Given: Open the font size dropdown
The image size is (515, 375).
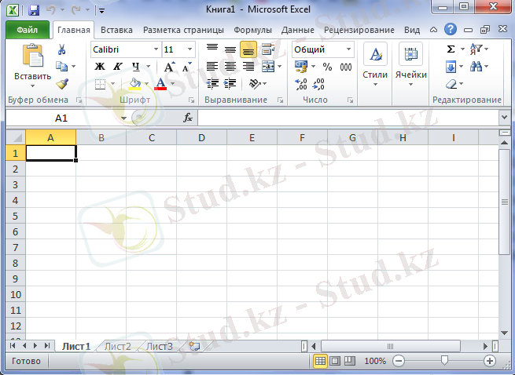Looking at the screenshot, I should click(189, 49).
